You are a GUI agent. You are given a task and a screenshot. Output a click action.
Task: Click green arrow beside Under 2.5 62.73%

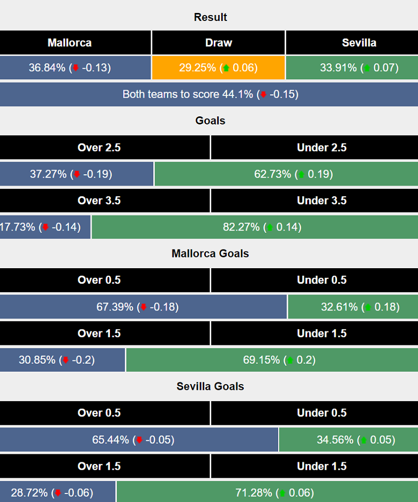[x=301, y=174]
